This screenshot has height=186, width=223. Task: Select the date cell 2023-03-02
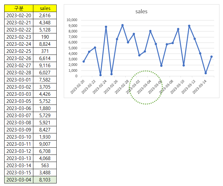(x=19, y=87)
